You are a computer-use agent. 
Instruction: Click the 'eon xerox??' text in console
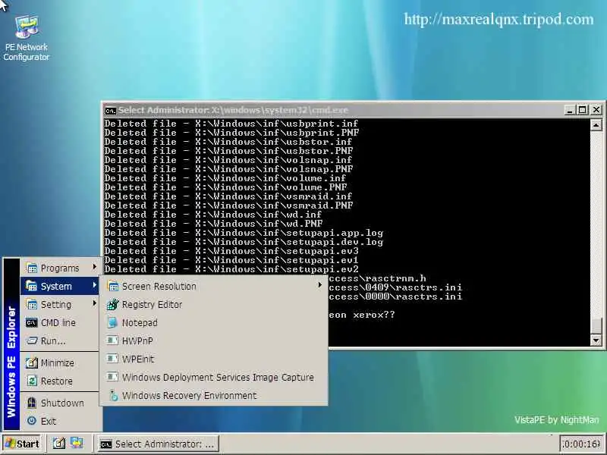(362, 315)
